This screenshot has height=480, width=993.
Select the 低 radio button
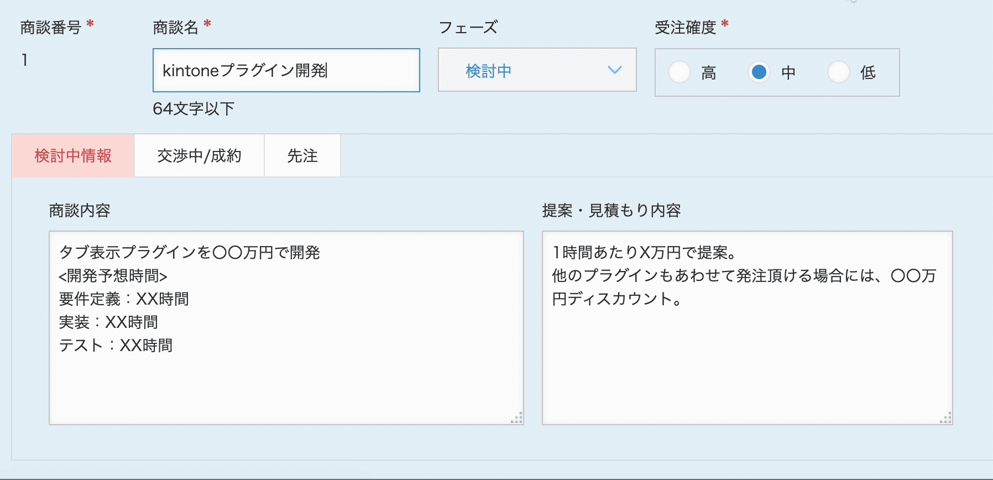[839, 72]
